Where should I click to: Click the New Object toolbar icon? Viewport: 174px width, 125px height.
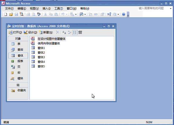[x=115, y=14]
